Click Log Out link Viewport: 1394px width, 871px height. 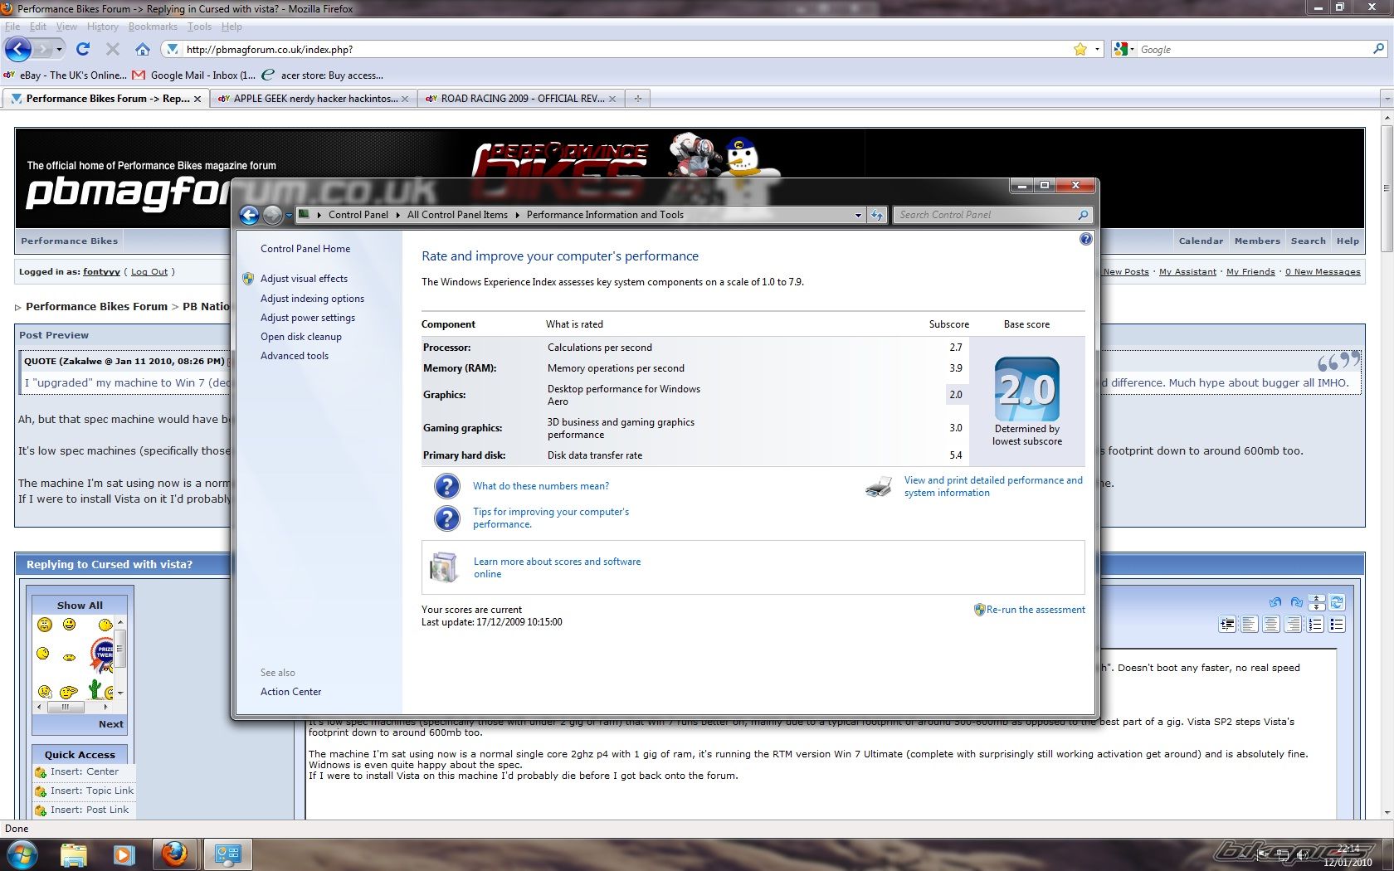(x=149, y=271)
